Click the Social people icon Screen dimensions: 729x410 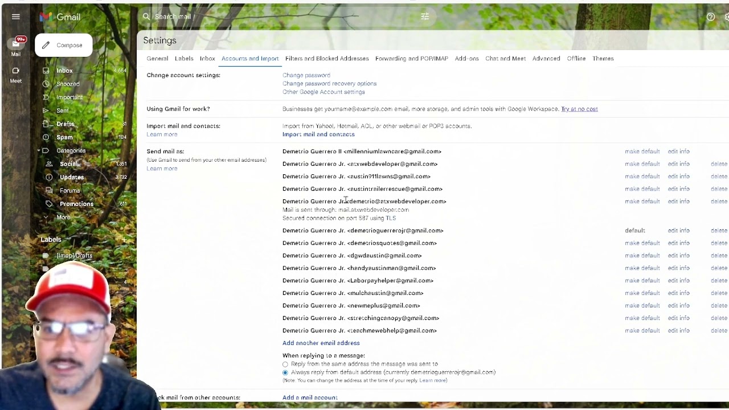(x=49, y=164)
